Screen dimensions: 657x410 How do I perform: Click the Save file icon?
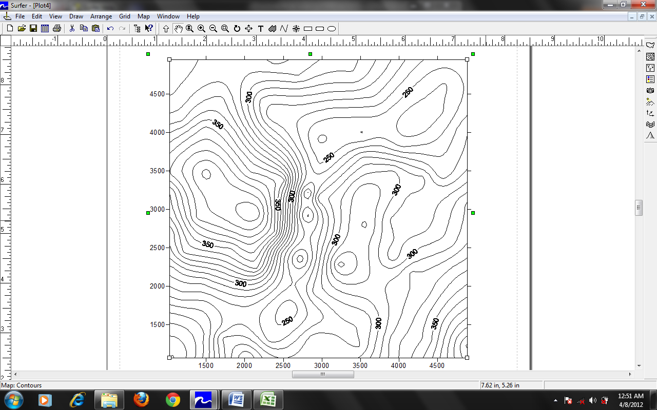coord(33,29)
